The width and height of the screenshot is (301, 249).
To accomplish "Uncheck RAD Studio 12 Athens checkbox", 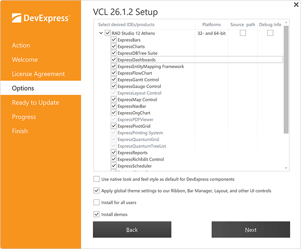I will coord(108,33).
